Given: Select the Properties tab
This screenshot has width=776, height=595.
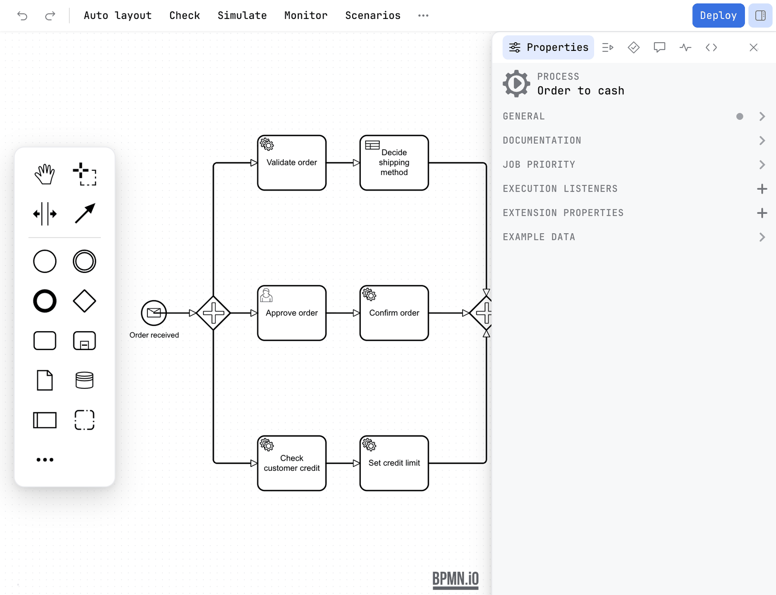Looking at the screenshot, I should pyautogui.click(x=549, y=48).
